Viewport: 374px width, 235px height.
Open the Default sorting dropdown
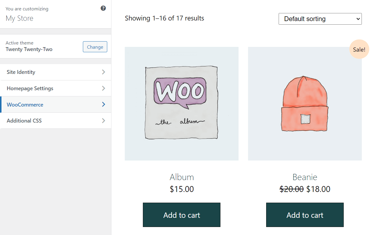coord(320,19)
